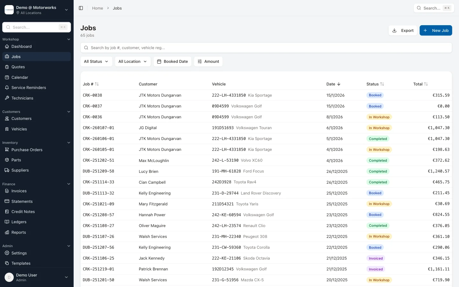Viewport: 459px width, 287px height.
Task: Click the Export button
Action: coord(403,30)
